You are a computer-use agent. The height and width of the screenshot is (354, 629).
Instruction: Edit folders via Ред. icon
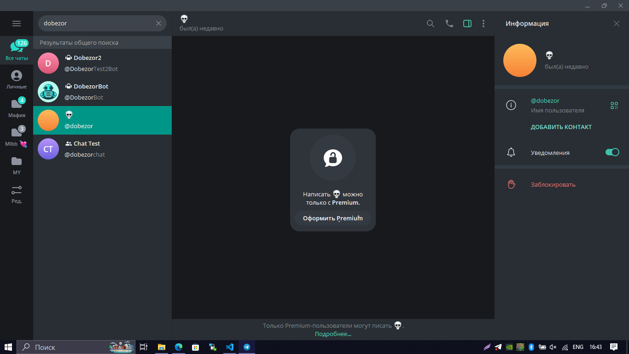click(17, 194)
